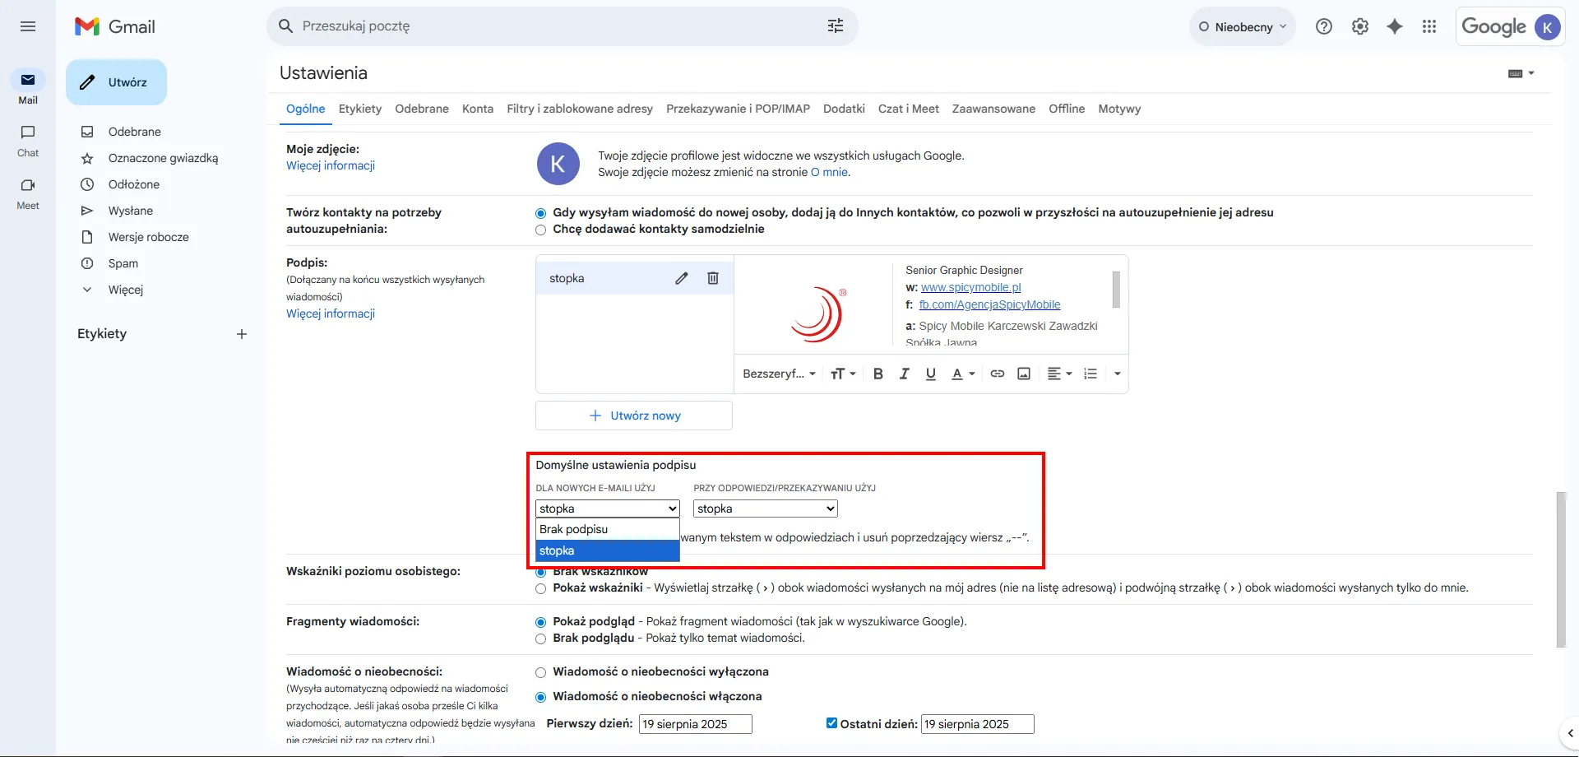Open Gemini sparkle icon in top bar
Screen dimensions: 1579x757
1394,26
